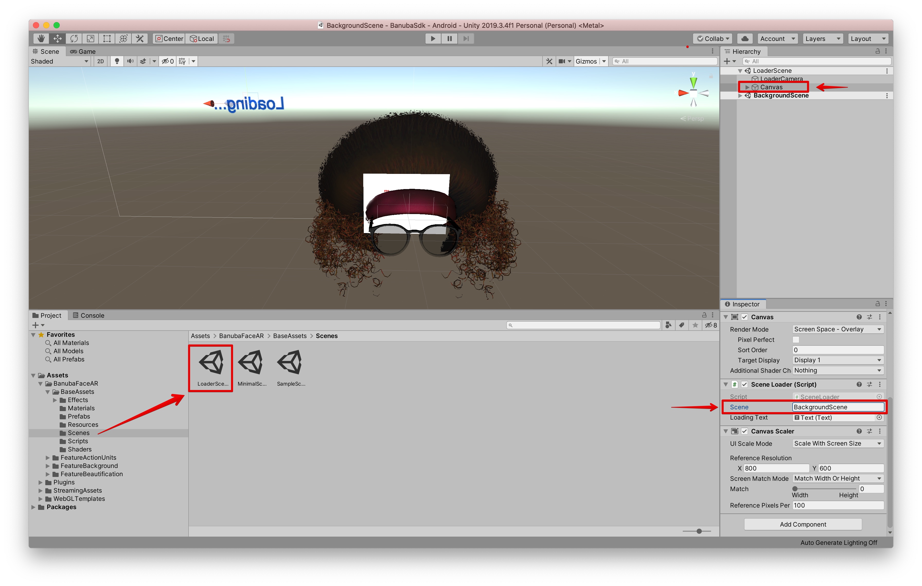The width and height of the screenshot is (922, 586).
Task: Click the Play button
Action: (x=433, y=39)
